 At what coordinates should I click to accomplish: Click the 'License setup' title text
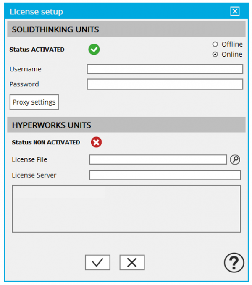click(x=37, y=12)
